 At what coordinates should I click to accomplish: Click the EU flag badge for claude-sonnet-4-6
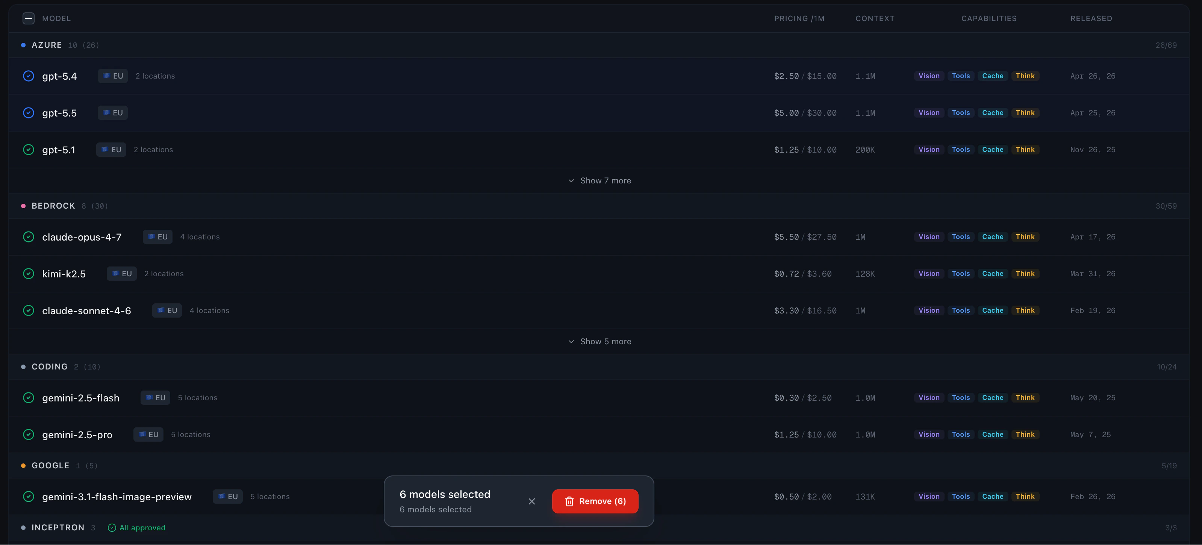tap(167, 311)
